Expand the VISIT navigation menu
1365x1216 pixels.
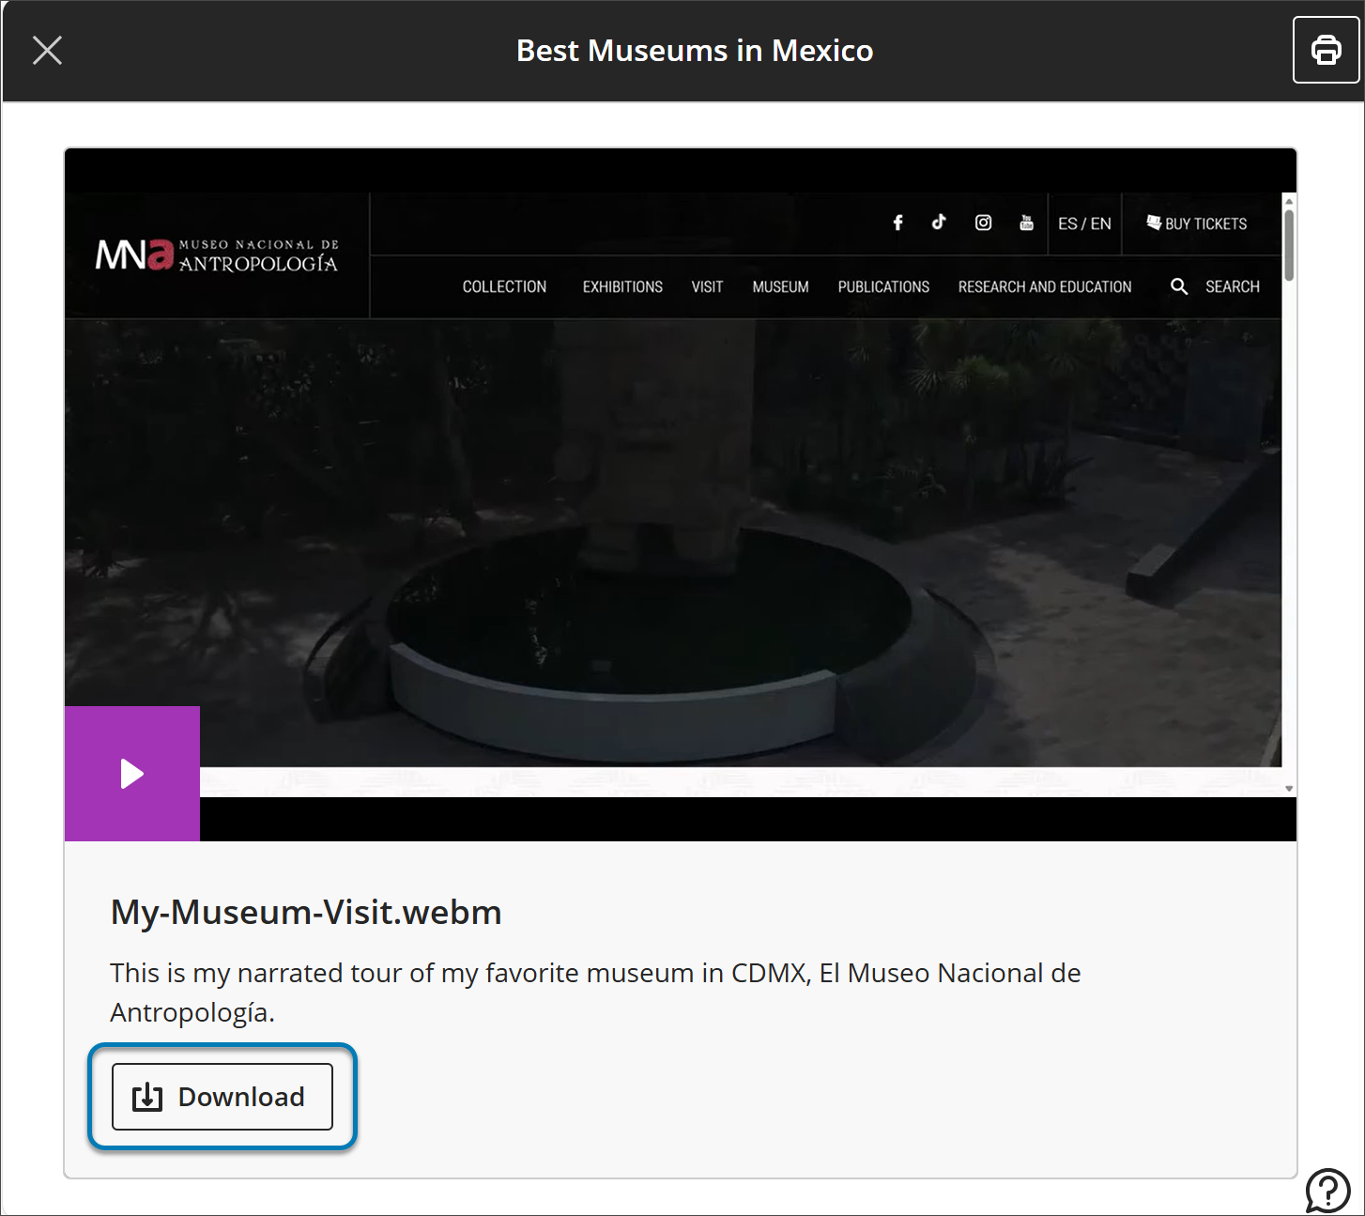tap(706, 286)
